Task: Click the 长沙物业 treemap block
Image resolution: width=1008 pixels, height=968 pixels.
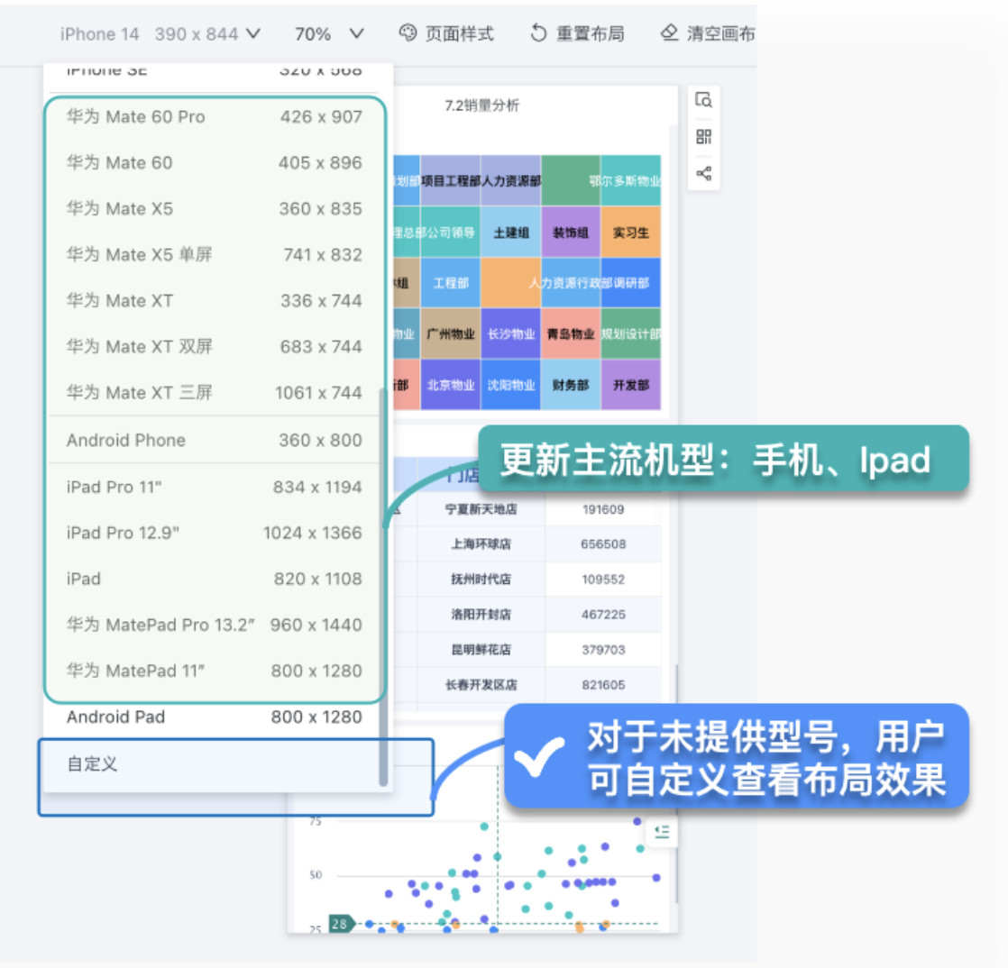Action: coord(511,333)
